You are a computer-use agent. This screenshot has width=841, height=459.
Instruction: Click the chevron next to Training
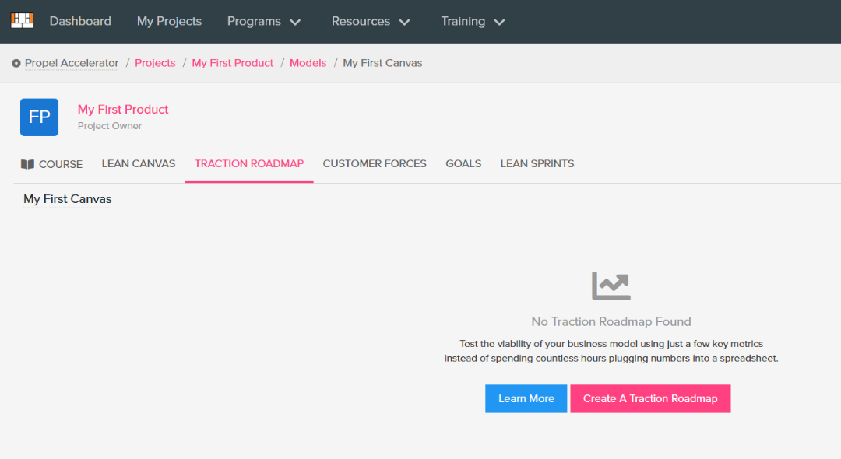(x=499, y=23)
